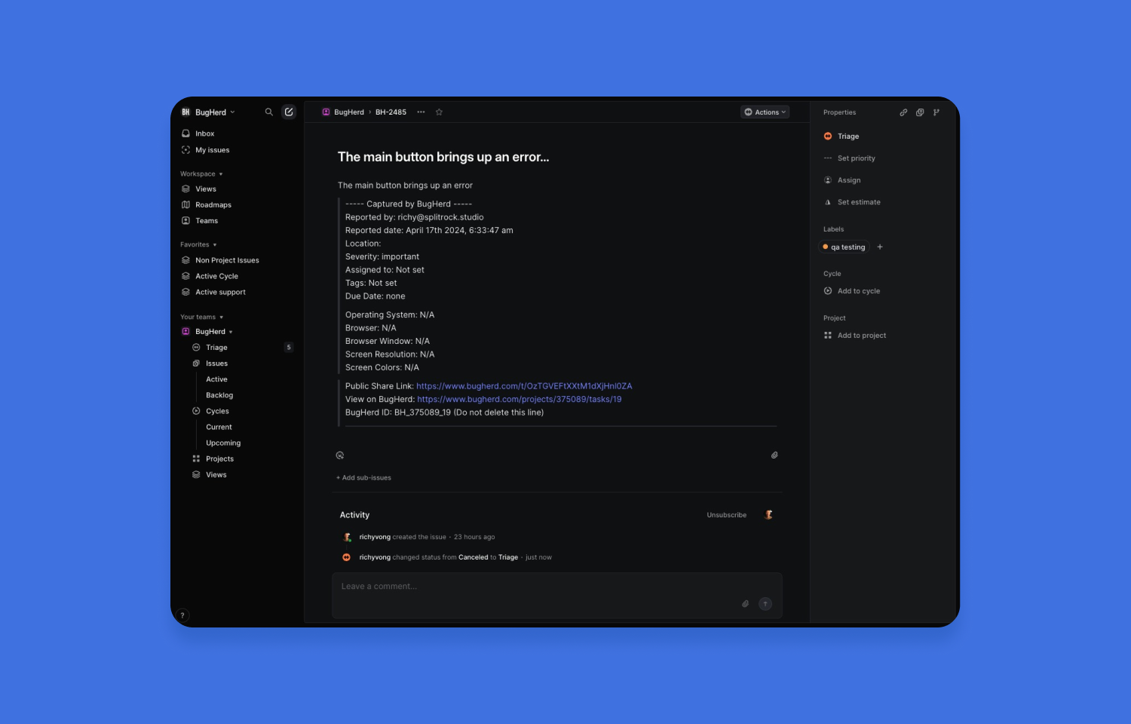Open the Assign selector

tap(842, 180)
